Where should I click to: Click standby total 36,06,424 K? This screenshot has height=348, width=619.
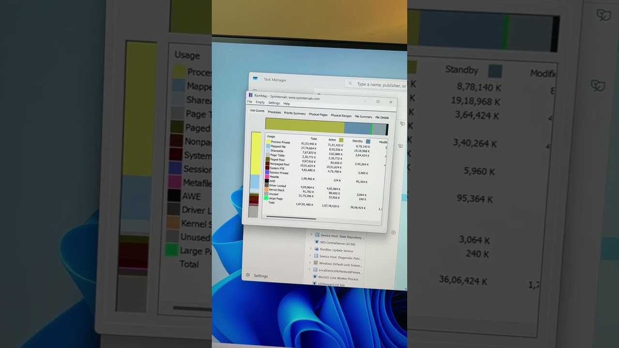tap(358, 207)
